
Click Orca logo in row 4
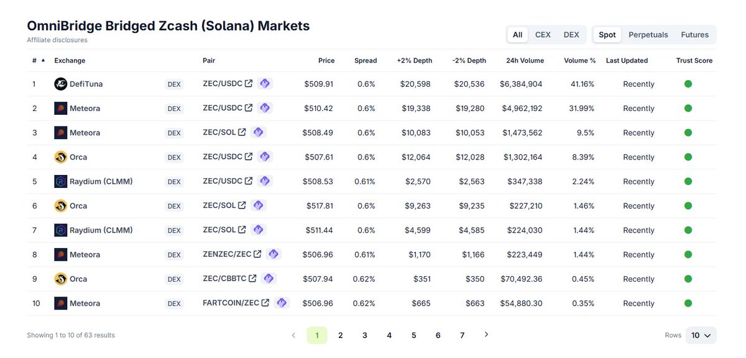(x=60, y=157)
